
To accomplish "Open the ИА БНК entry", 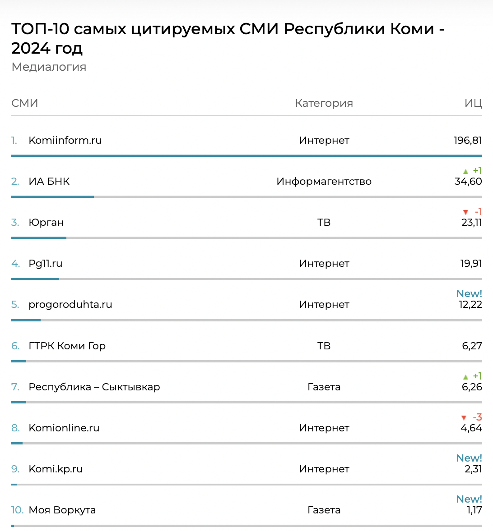I will click(49, 182).
